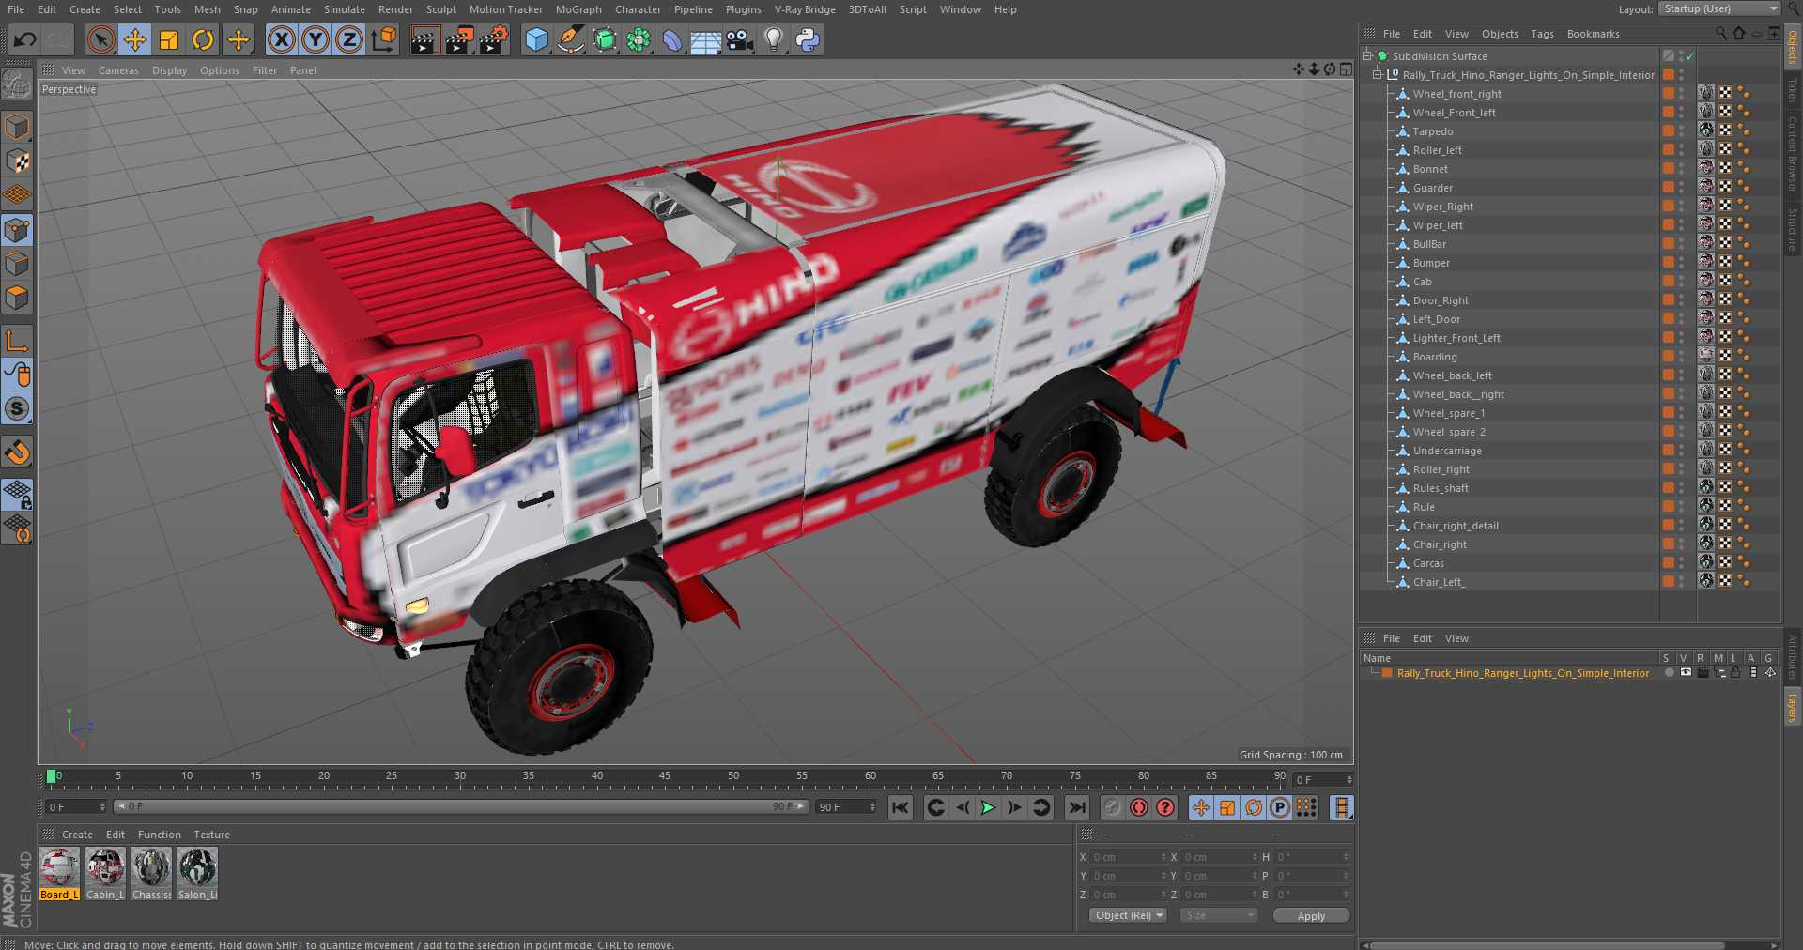The image size is (1803, 950).
Task: Select the Chassis material thumbnail
Action: point(151,874)
